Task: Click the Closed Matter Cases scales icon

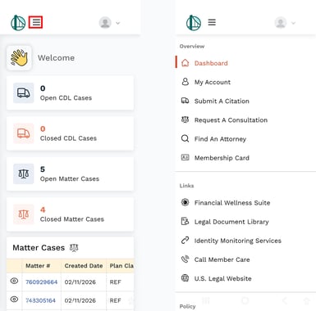Action: coord(24,214)
